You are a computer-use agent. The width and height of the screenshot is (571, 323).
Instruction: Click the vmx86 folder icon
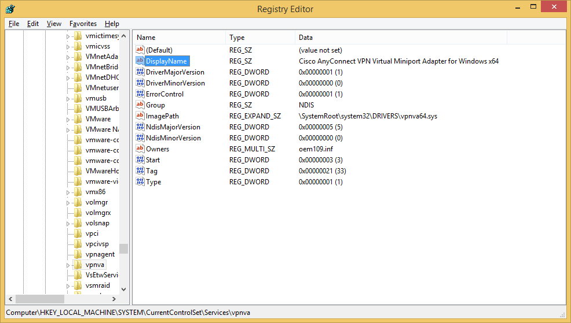click(78, 191)
